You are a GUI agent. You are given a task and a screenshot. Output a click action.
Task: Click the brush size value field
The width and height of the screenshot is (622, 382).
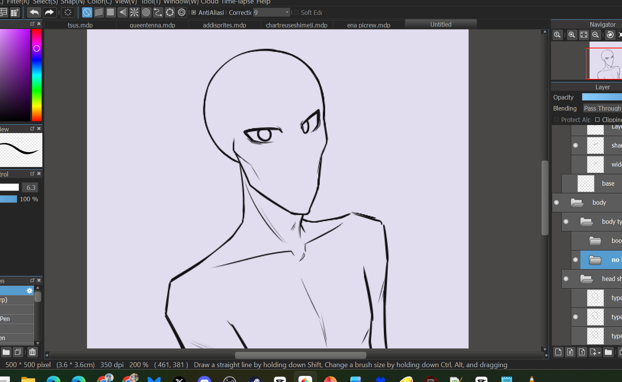[31, 188]
